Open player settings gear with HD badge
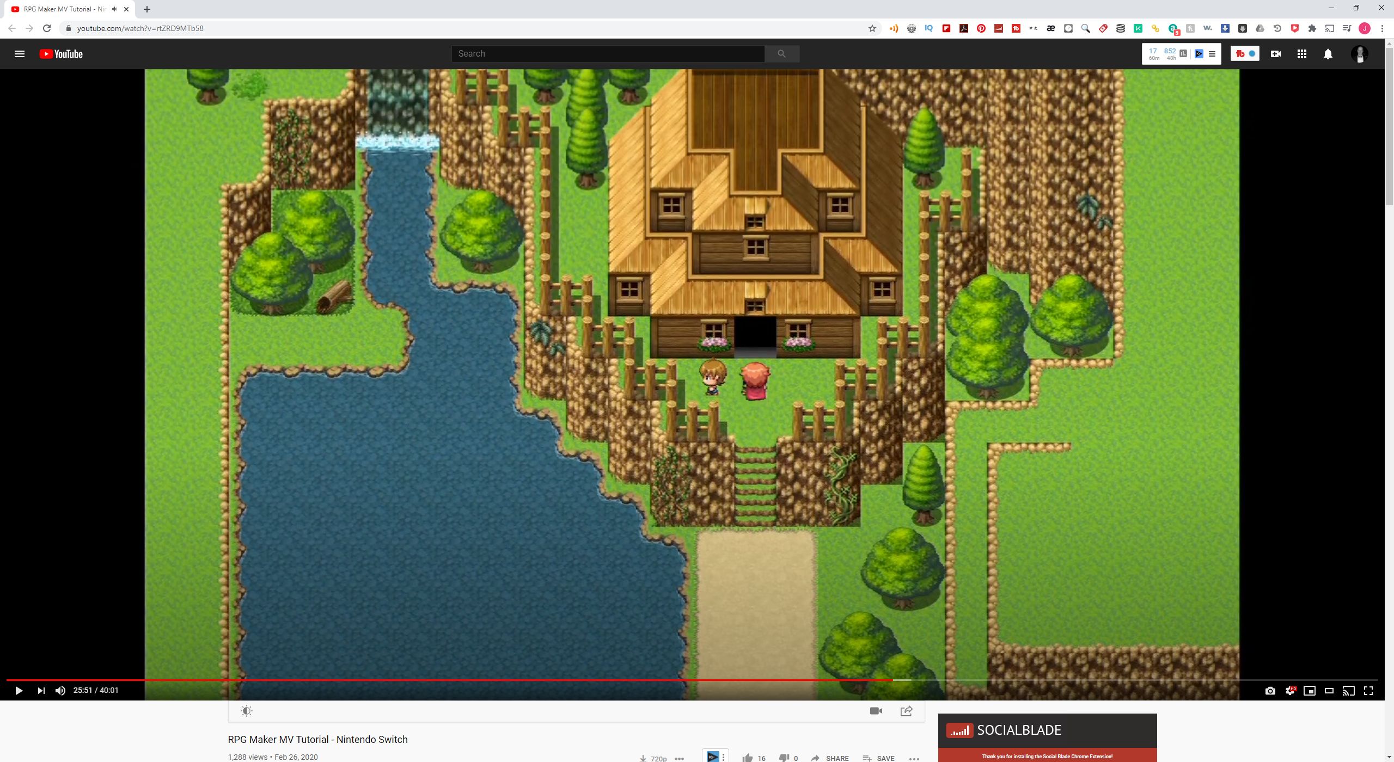The width and height of the screenshot is (1394, 762). click(x=1290, y=691)
